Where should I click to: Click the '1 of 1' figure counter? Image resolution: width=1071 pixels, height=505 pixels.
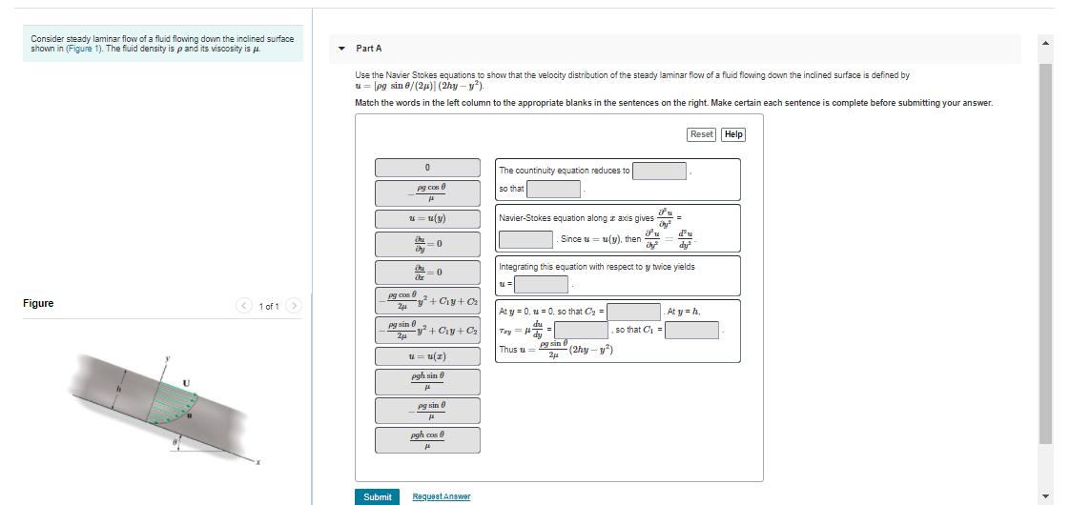(x=269, y=307)
